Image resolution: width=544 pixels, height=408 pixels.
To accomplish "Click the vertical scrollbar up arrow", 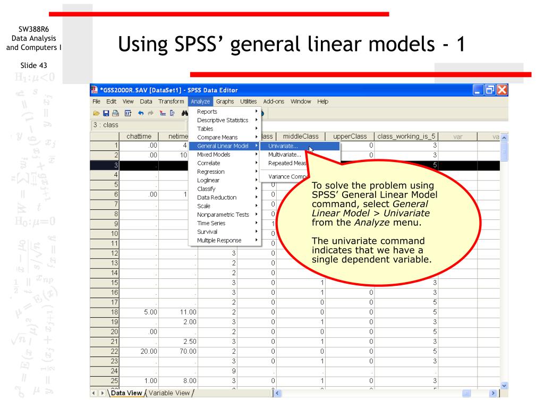I will coord(504,138).
